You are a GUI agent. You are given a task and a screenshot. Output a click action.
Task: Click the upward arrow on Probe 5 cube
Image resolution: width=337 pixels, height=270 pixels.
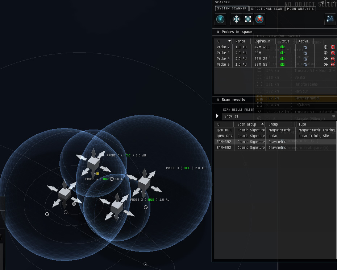click(93, 152)
